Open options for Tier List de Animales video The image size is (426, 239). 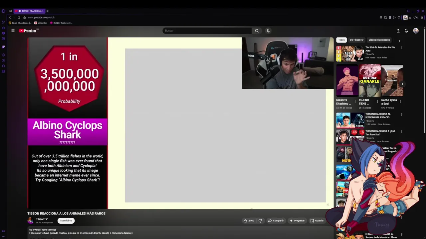click(402, 48)
